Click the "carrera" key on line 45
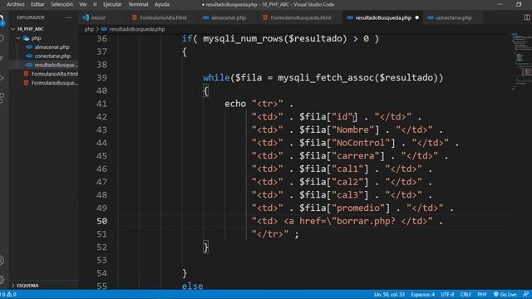Image resolution: width=532 pixels, height=299 pixels. (355, 156)
